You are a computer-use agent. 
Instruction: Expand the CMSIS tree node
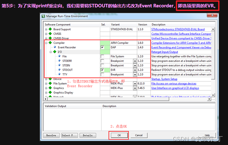pyautogui.click(x=46, y=34)
